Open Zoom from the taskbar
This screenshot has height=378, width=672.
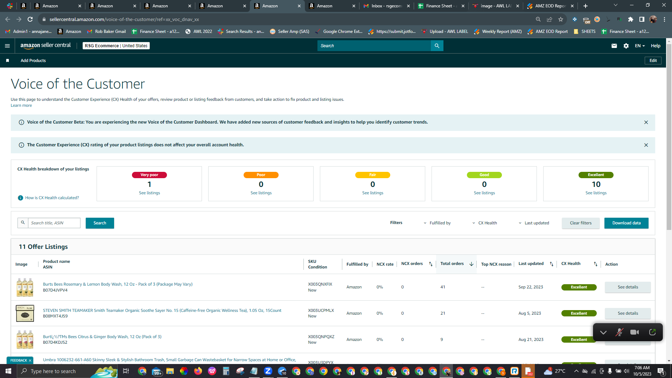[x=268, y=371]
